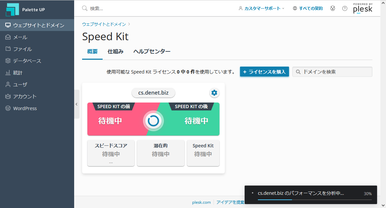Open ユーザ in sidebar

[37, 84]
